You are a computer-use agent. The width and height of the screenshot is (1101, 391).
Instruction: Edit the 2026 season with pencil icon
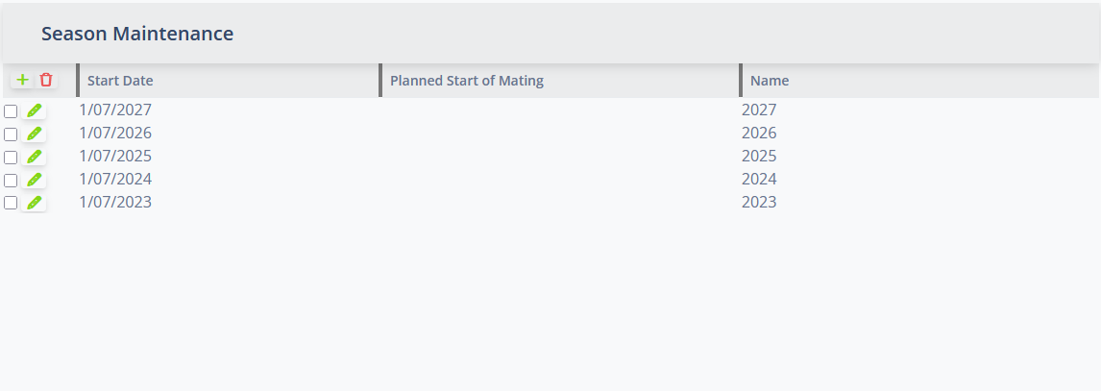35,134
